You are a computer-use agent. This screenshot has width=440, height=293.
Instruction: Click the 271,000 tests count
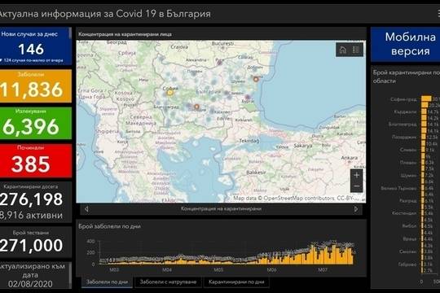click(x=31, y=245)
